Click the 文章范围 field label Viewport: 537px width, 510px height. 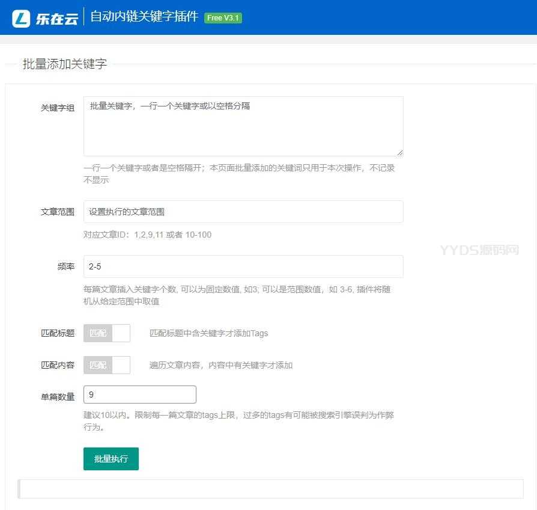click(x=58, y=212)
